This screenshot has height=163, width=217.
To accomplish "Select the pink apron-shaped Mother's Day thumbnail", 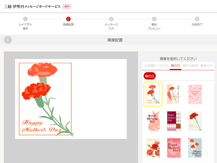I will tap(153, 121).
